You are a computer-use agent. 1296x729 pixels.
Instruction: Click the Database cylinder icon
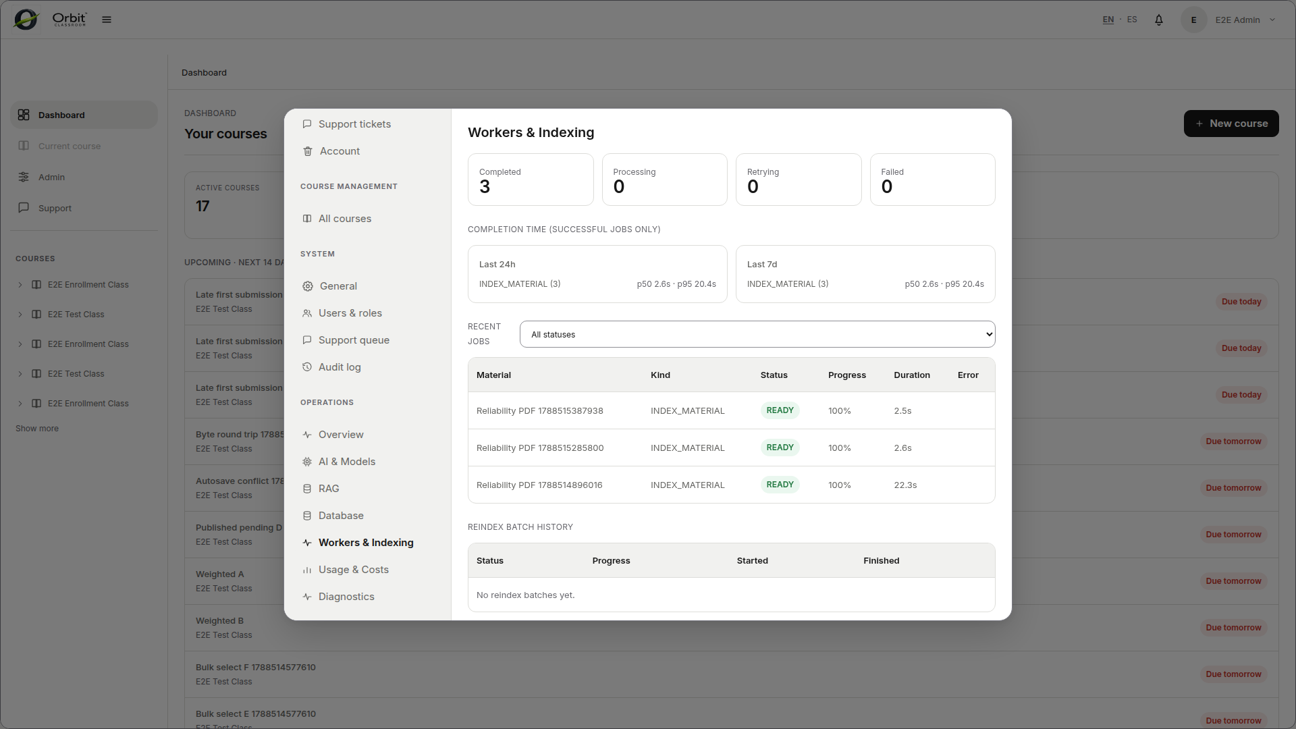click(307, 516)
